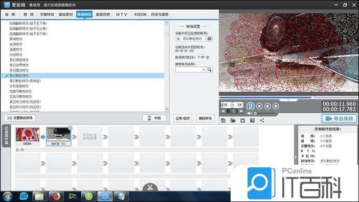Open the rightmost taskbar app icon
This screenshot has height=202, width=359.
point(121,196)
